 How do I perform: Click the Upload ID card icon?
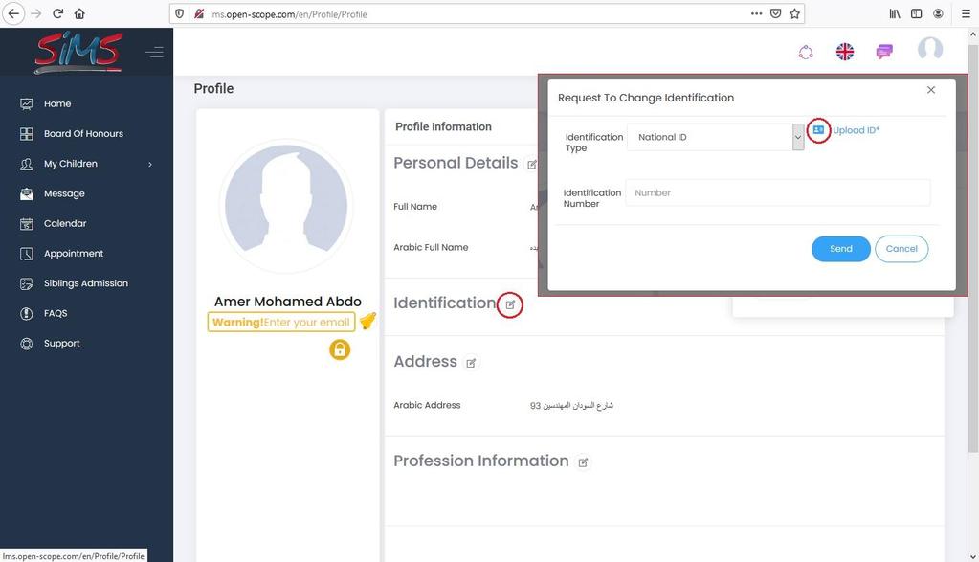coord(818,130)
